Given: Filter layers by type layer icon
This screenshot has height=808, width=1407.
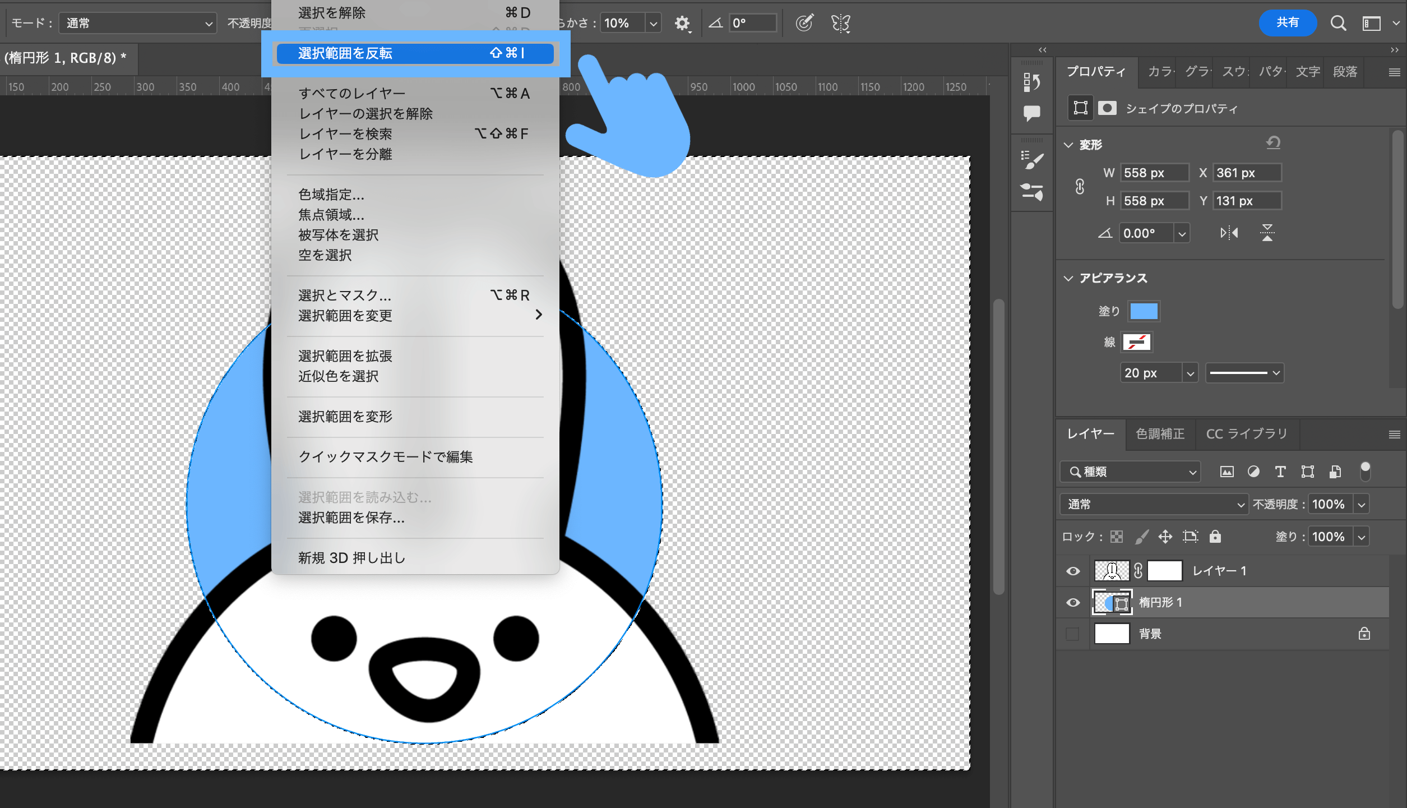Looking at the screenshot, I should click(x=1280, y=472).
